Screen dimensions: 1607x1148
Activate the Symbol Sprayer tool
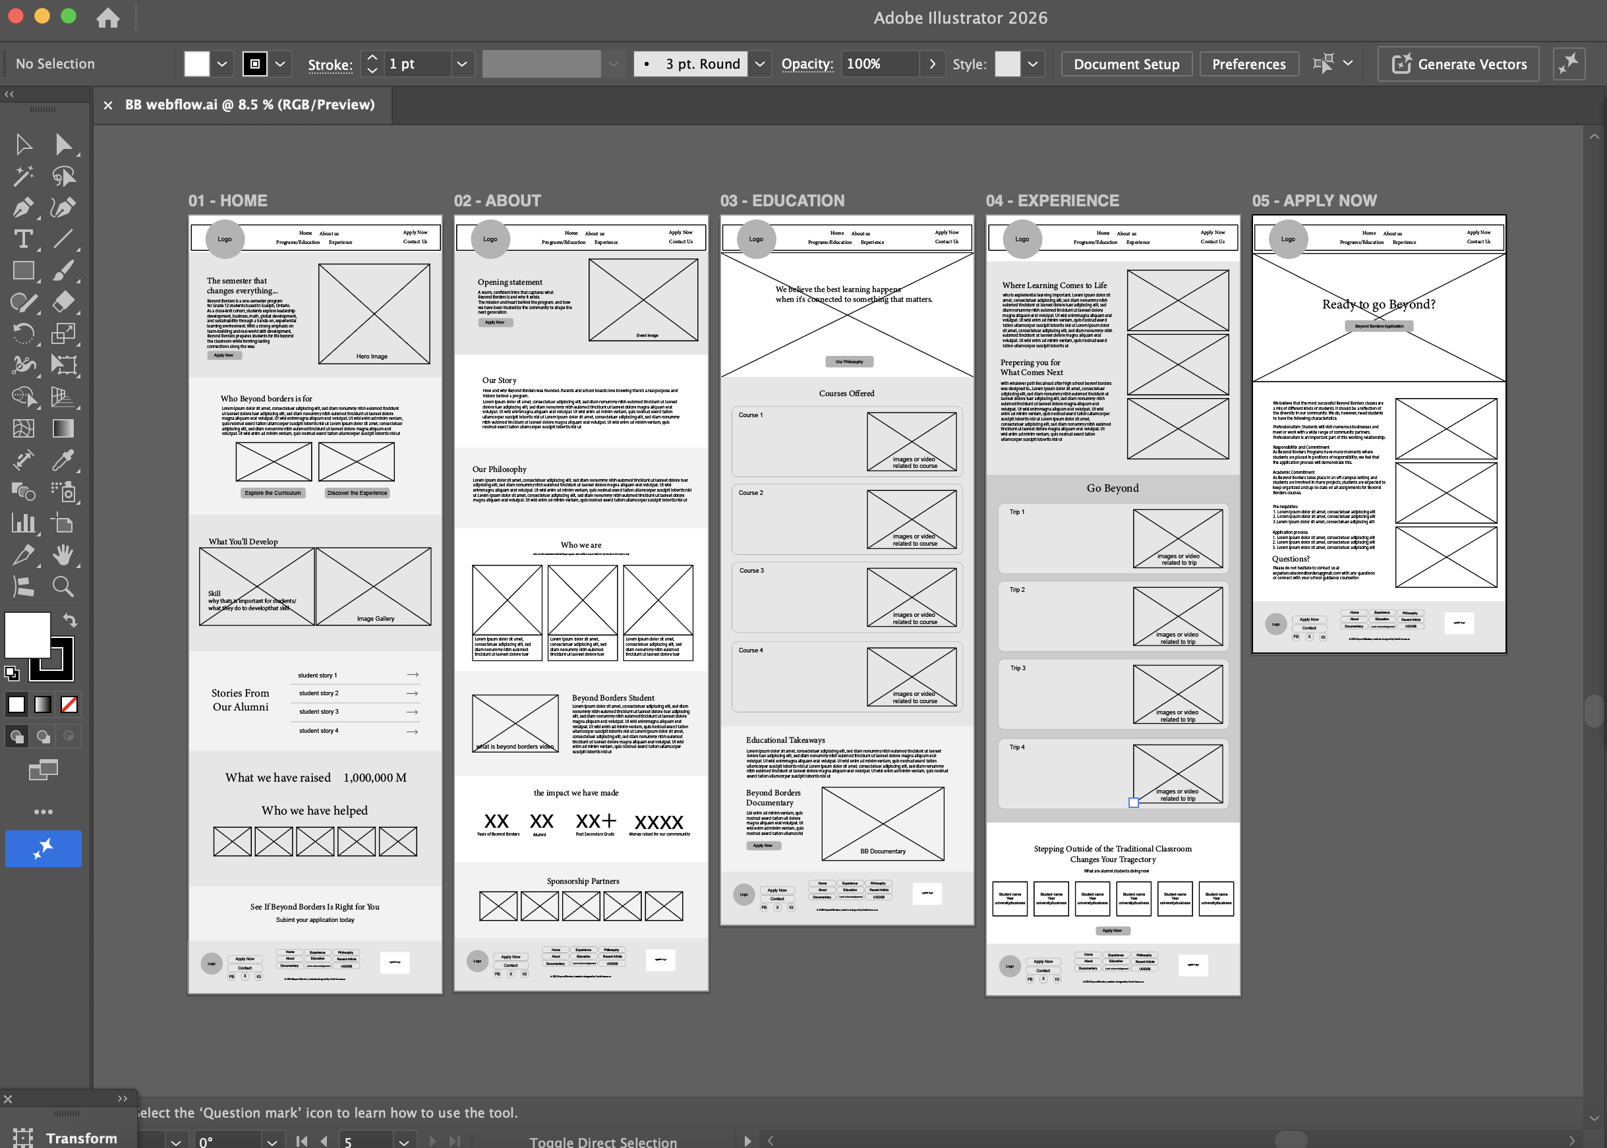click(x=64, y=492)
